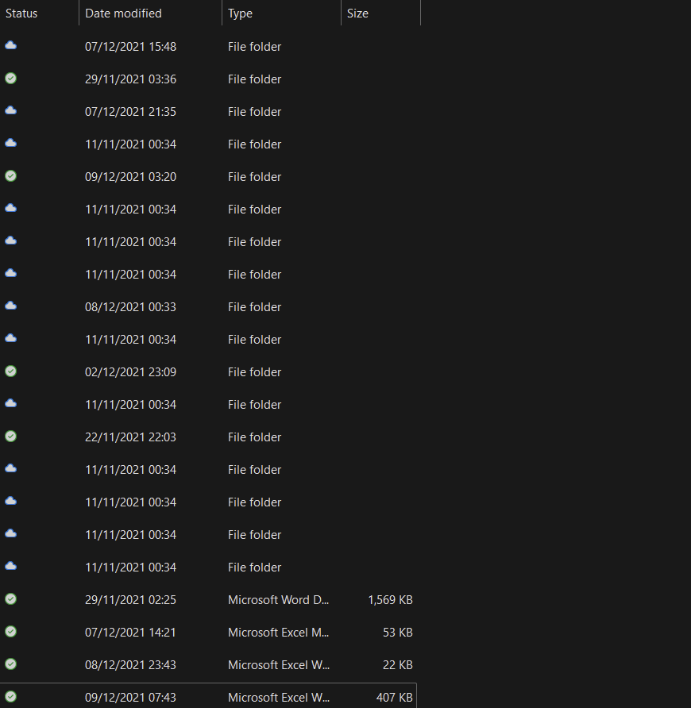
Task: Click the green check icon for 22/11/2021 22:03
Action: 11,437
